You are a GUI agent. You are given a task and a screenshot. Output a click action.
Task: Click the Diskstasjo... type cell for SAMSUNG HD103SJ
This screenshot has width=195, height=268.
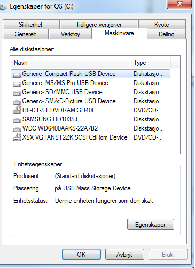tap(149, 119)
